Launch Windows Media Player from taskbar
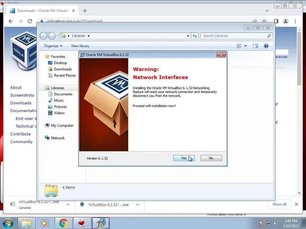Viewport: 306px width, 229px height. coord(44,223)
